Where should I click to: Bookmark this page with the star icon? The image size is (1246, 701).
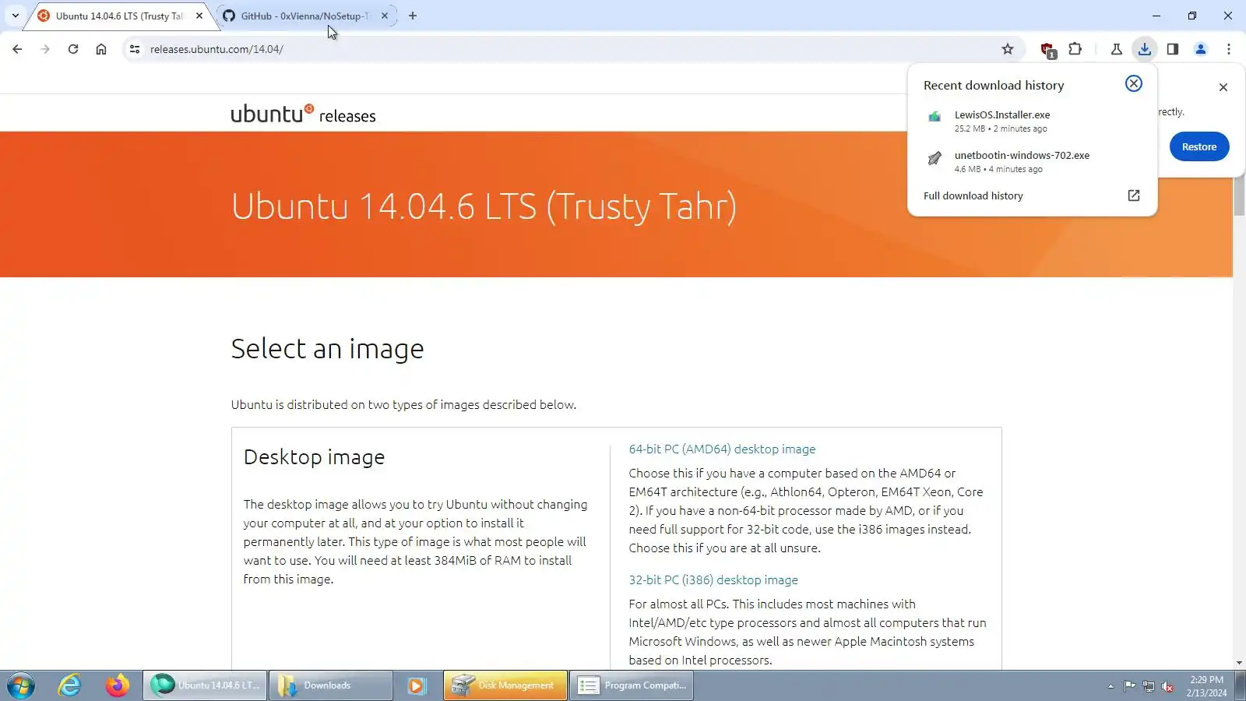coord(1008,49)
